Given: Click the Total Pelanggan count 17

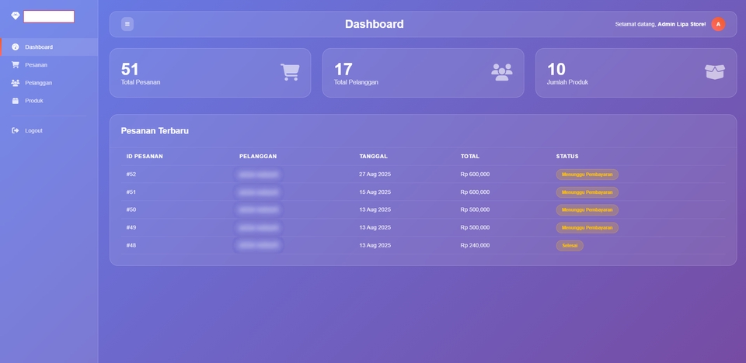Looking at the screenshot, I should pyautogui.click(x=343, y=69).
